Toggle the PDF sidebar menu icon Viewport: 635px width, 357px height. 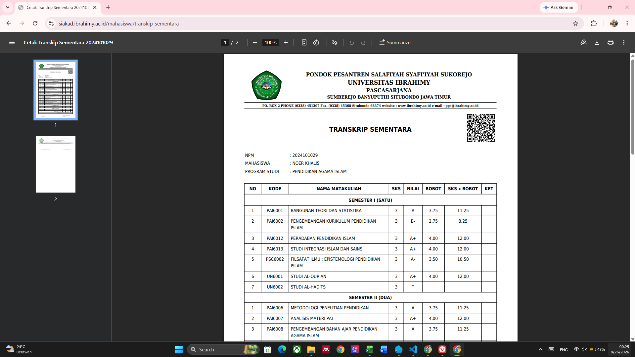12,42
